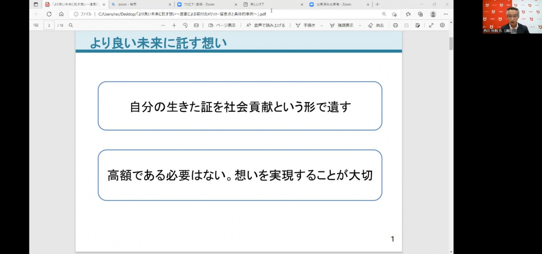542x254 pixels.
Task: Zoom in using the plus icon
Action: tap(174, 25)
